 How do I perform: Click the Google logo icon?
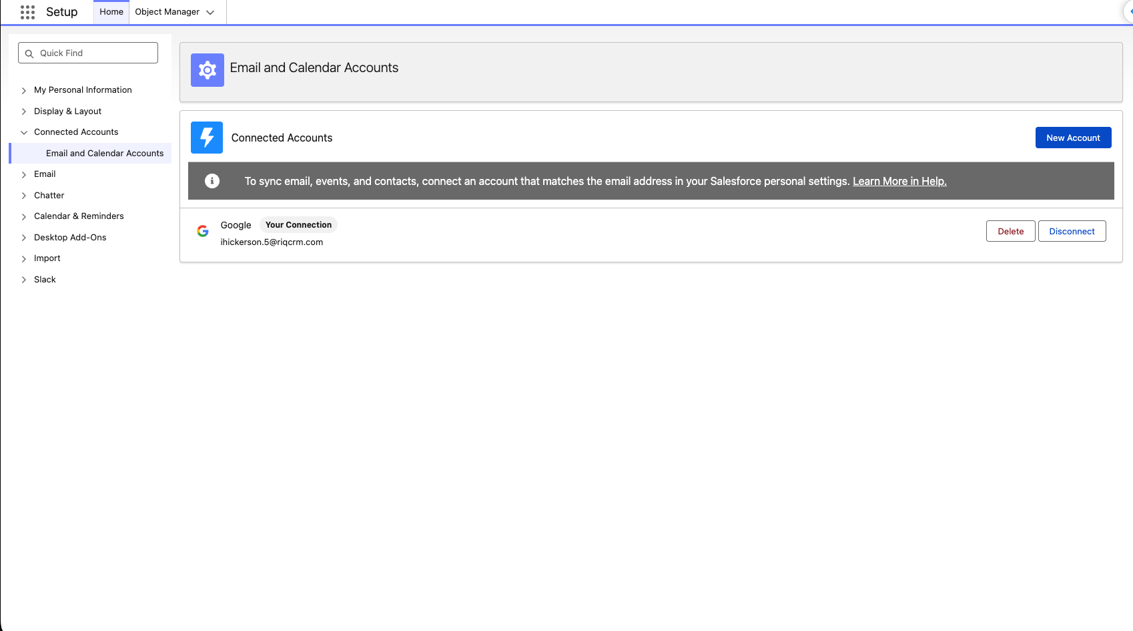(x=203, y=231)
